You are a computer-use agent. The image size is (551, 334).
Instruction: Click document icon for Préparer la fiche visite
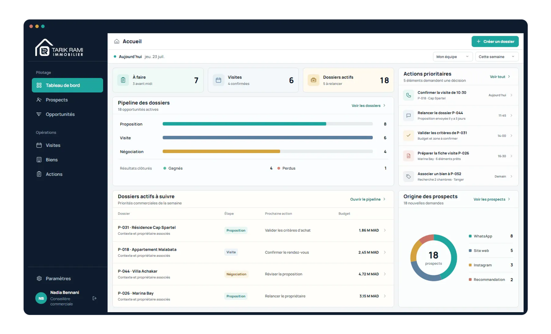coord(408,156)
